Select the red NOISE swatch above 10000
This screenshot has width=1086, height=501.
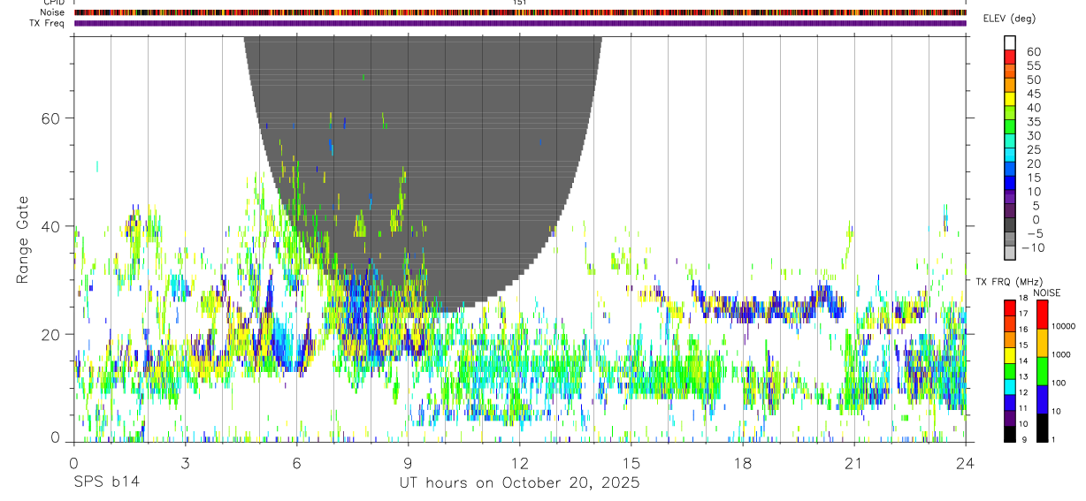[x=1042, y=315]
